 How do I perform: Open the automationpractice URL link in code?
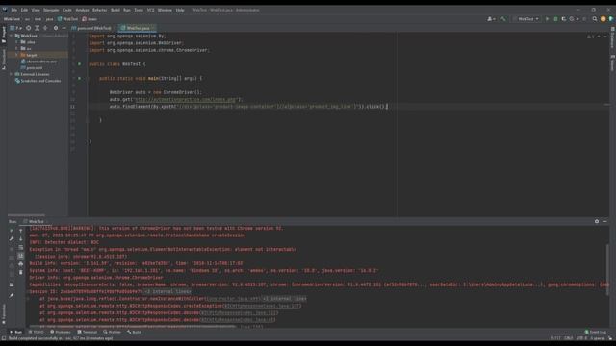click(x=185, y=100)
